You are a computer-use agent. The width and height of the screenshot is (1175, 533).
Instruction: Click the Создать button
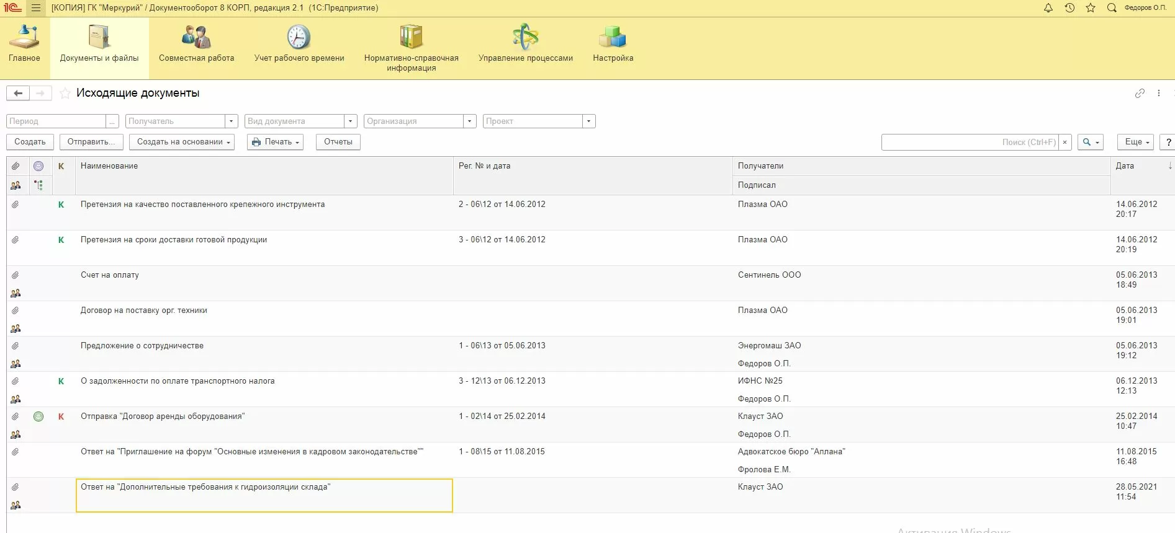30,142
